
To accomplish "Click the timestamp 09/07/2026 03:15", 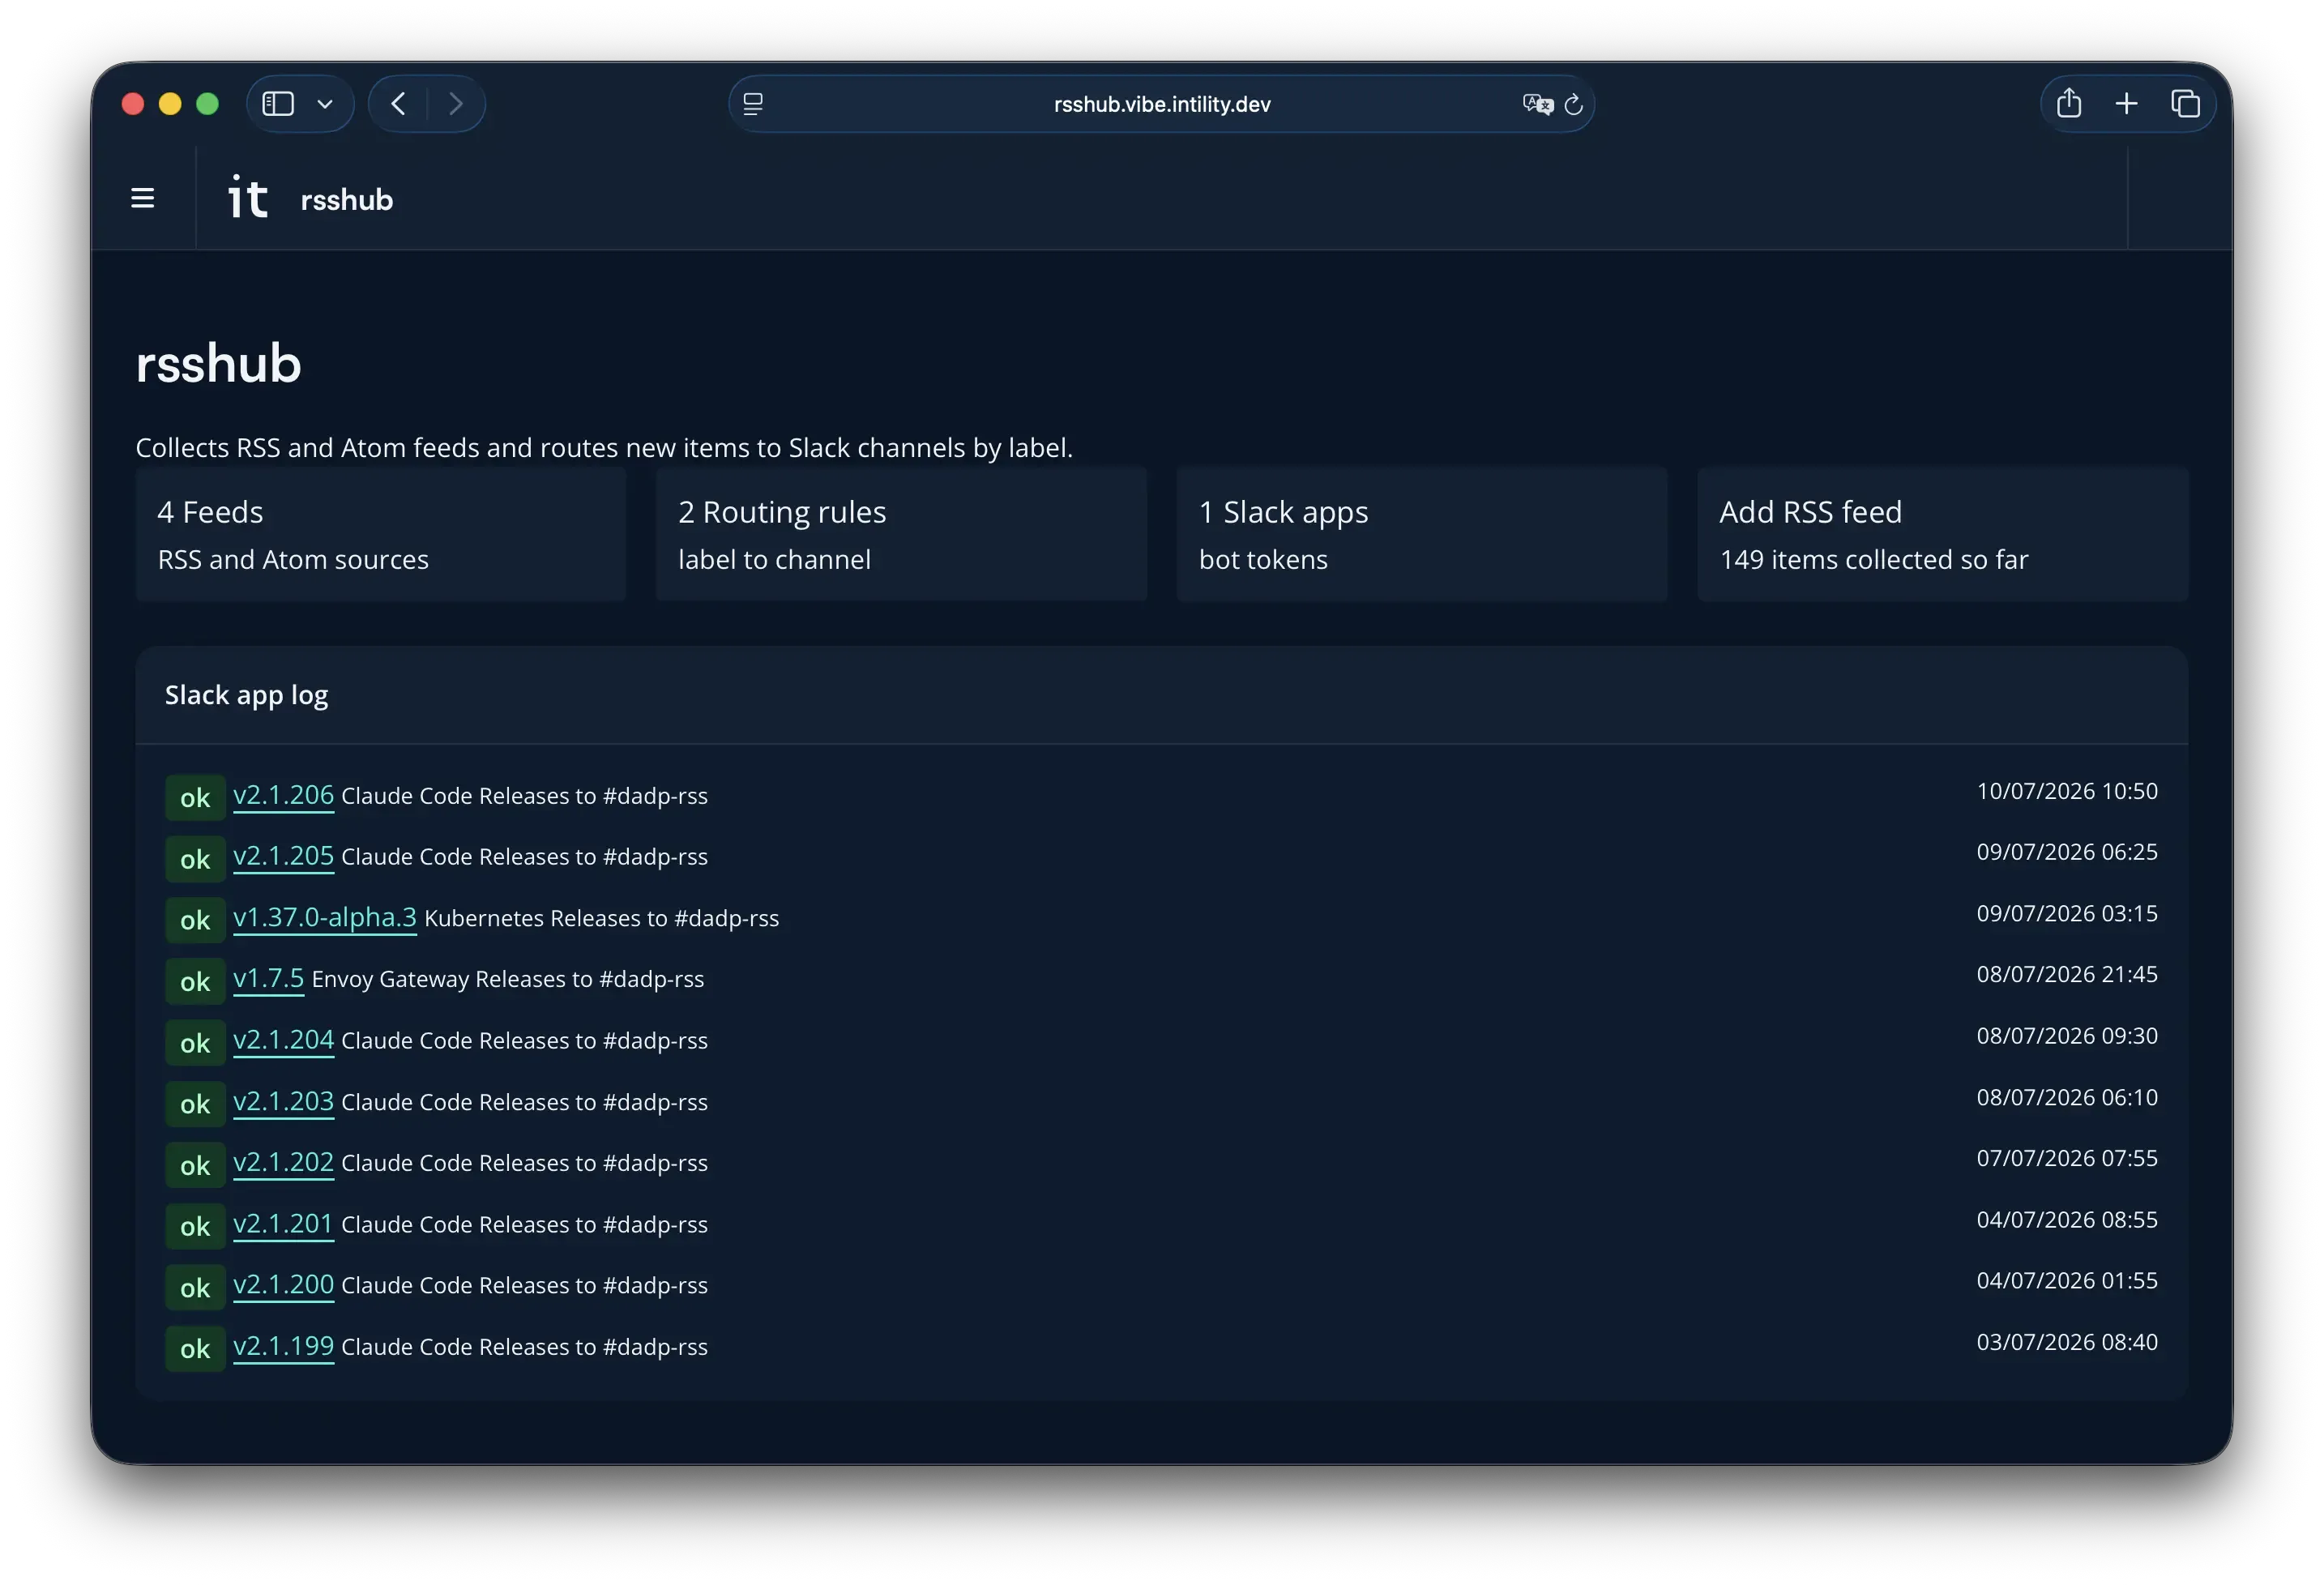I will click(x=2066, y=913).
